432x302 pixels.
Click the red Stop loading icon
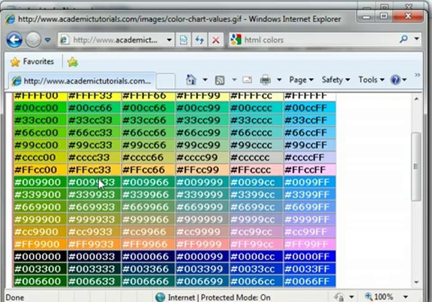click(x=216, y=40)
